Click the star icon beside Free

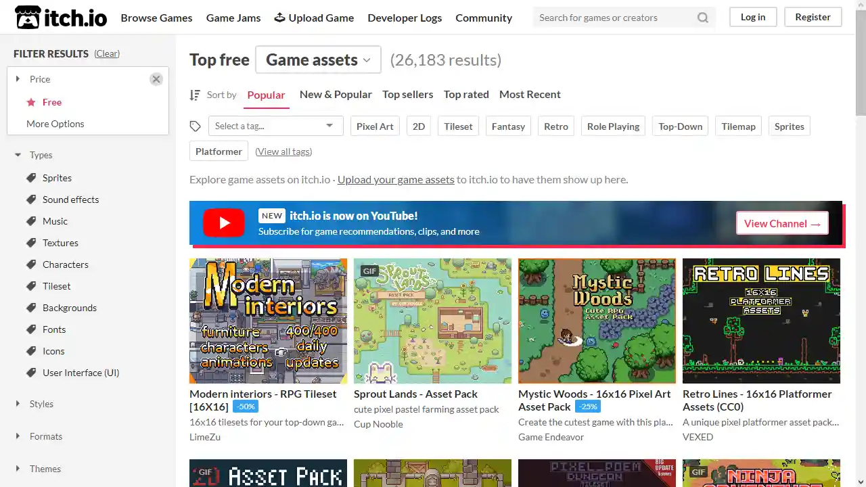pyautogui.click(x=30, y=102)
